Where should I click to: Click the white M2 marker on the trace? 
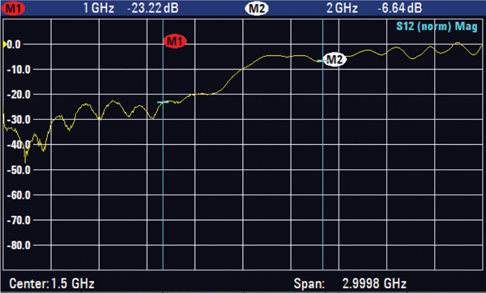pyautogui.click(x=335, y=59)
